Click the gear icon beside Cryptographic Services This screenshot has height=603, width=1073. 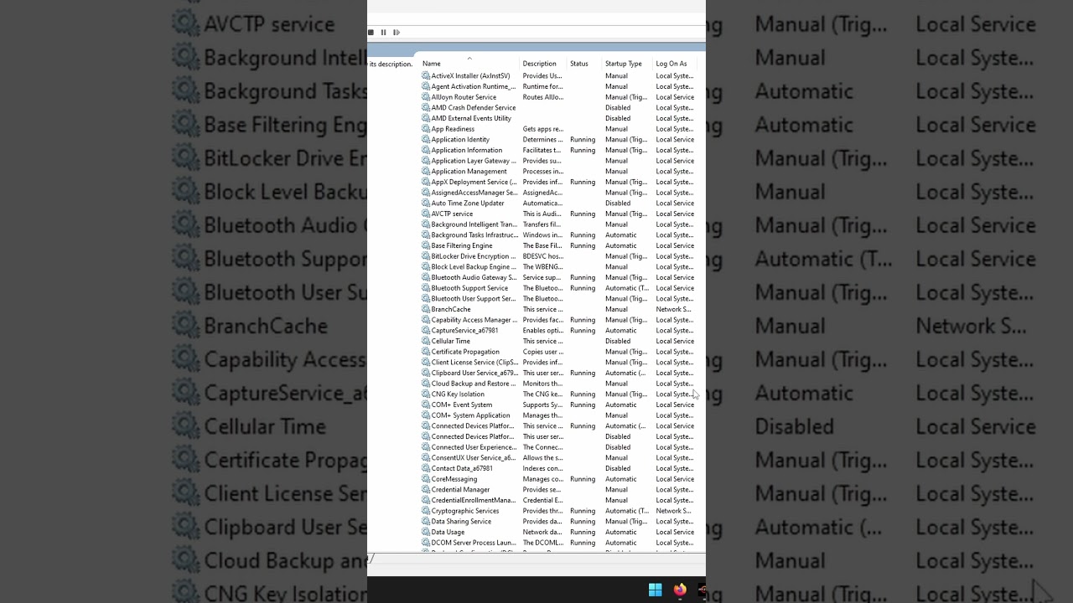pos(426,511)
